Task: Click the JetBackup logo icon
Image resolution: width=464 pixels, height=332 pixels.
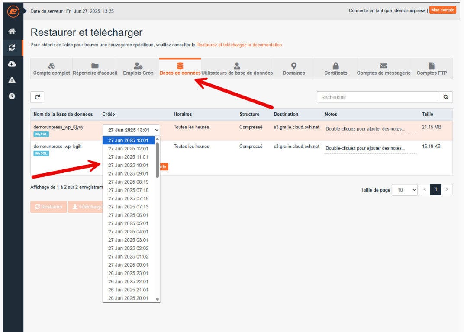Action: click(x=13, y=11)
